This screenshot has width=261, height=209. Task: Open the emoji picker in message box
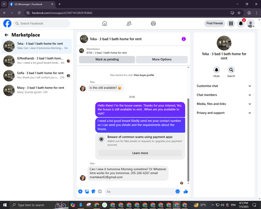[x=177, y=192]
